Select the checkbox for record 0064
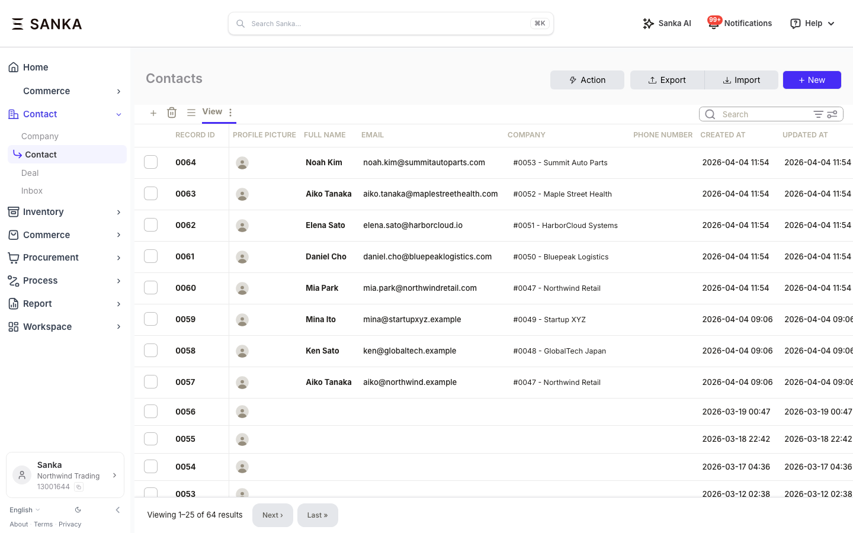 (151, 162)
